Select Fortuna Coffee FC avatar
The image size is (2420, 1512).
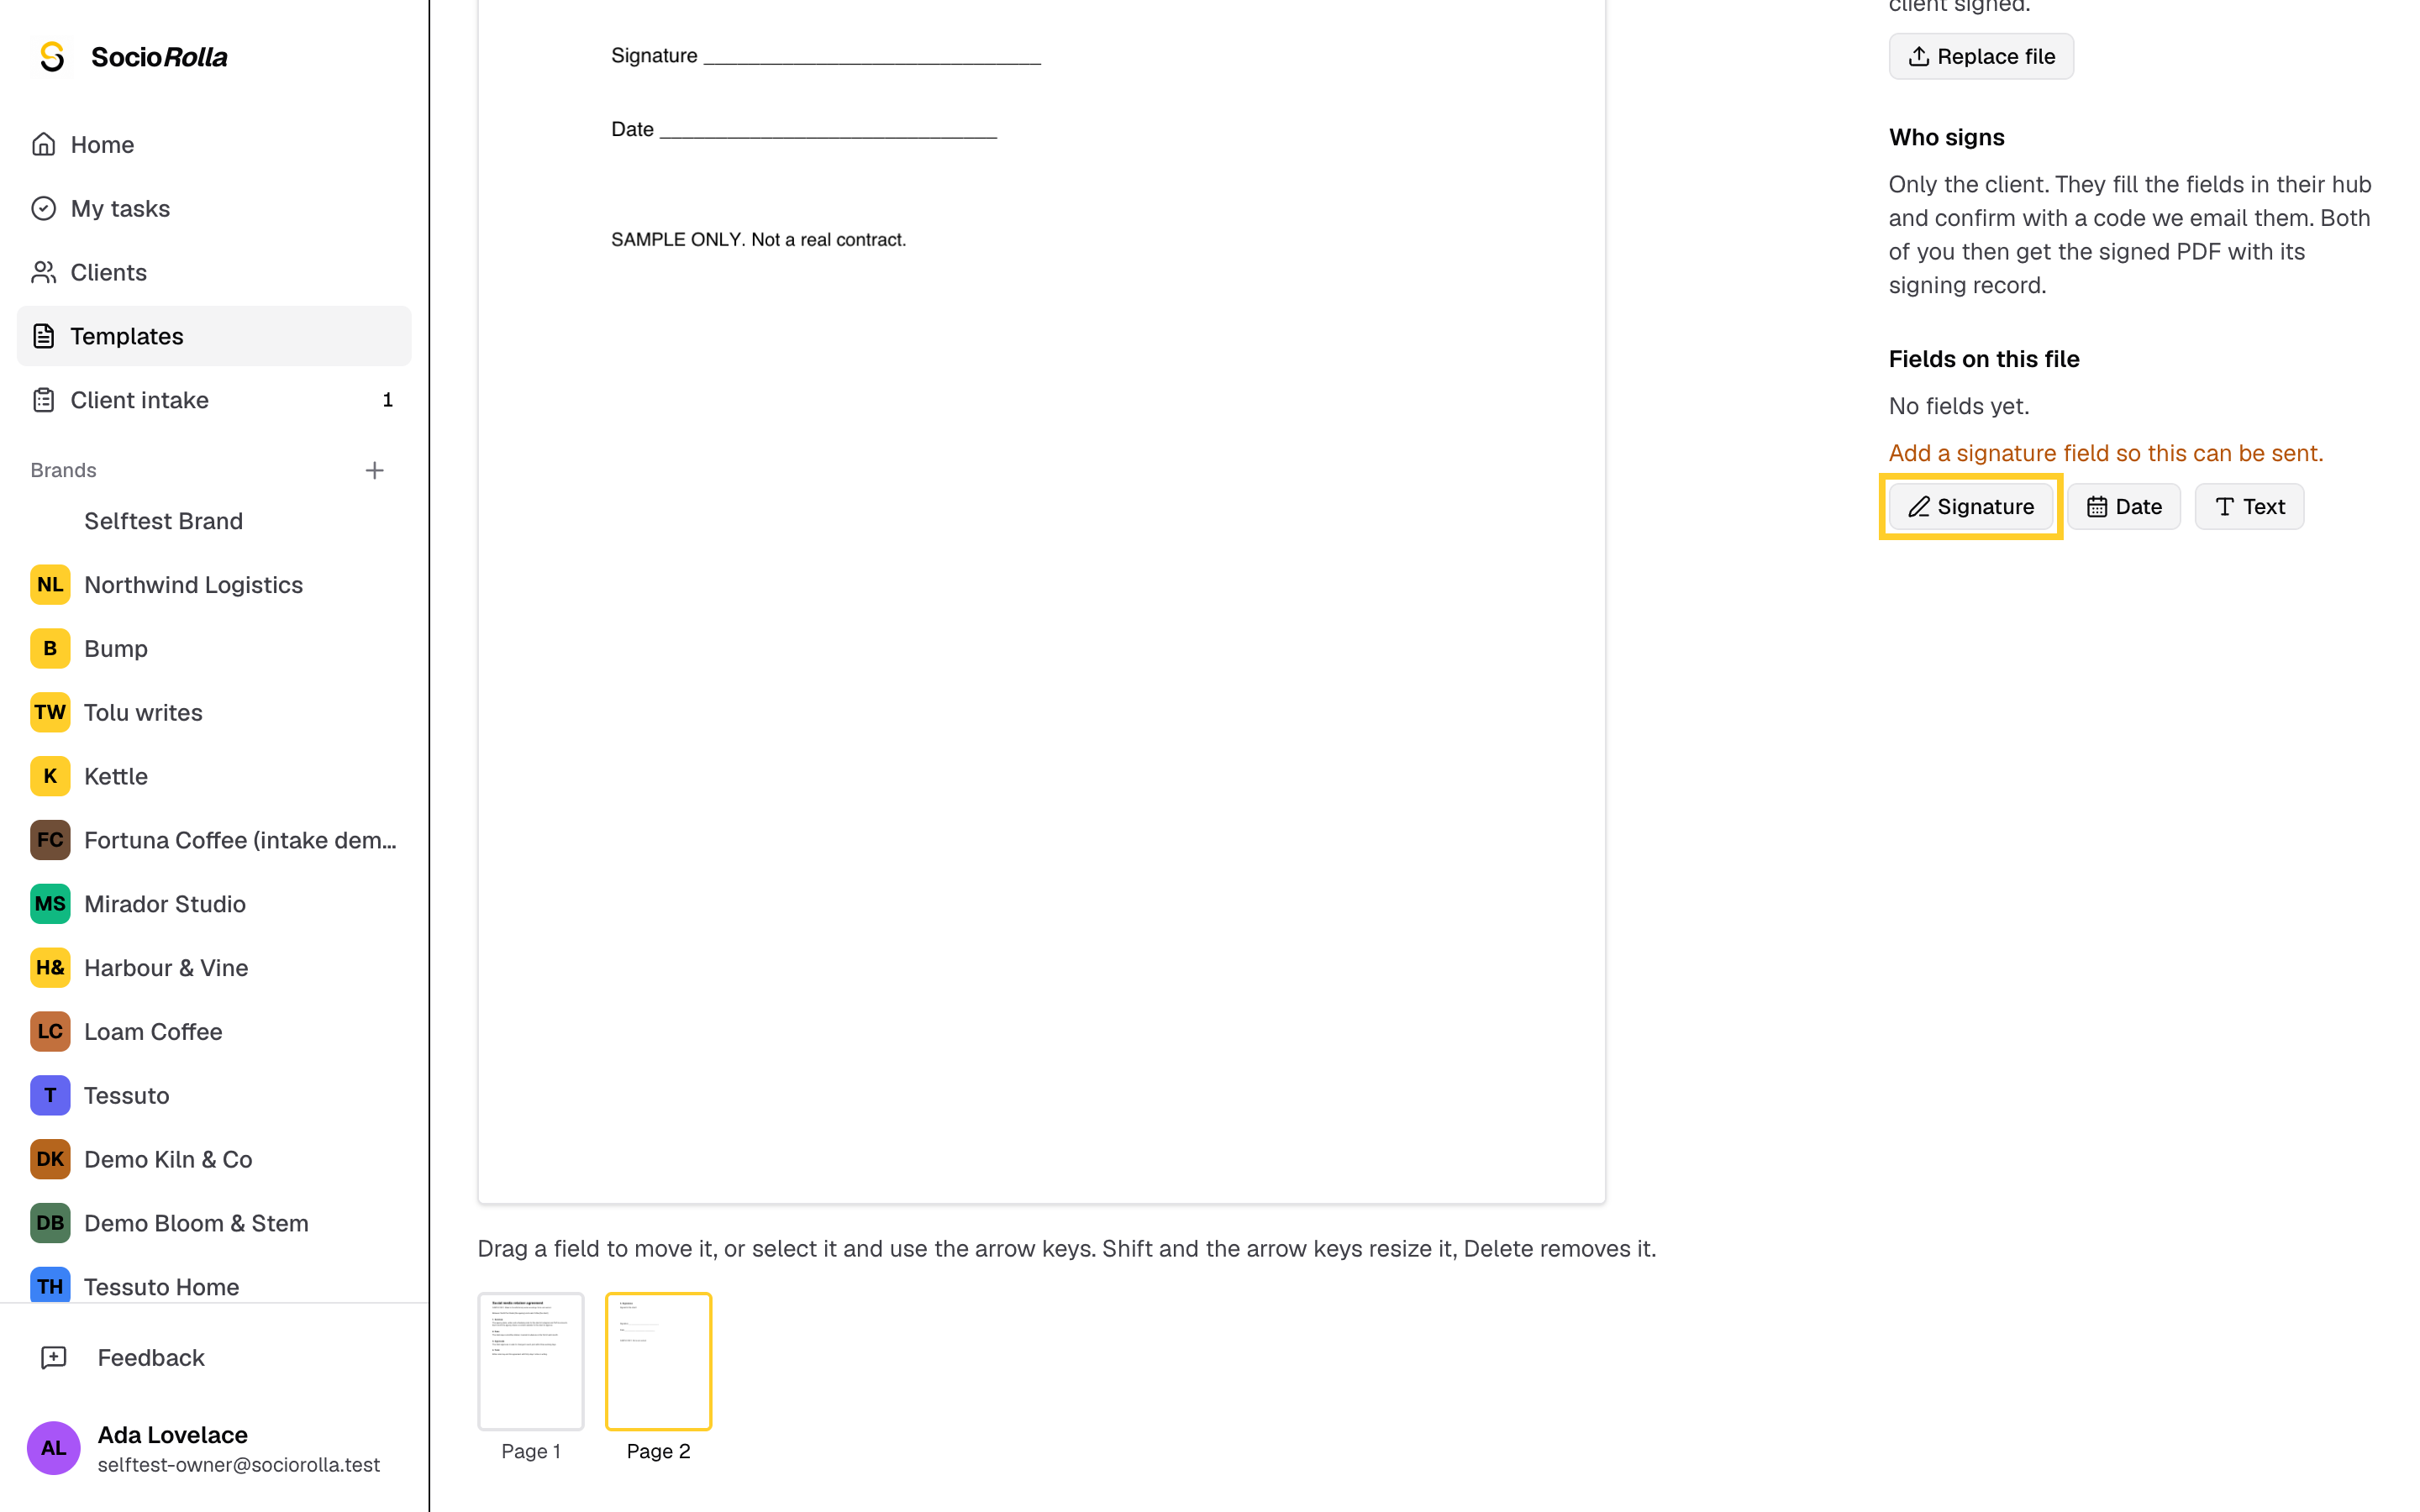[x=50, y=840]
